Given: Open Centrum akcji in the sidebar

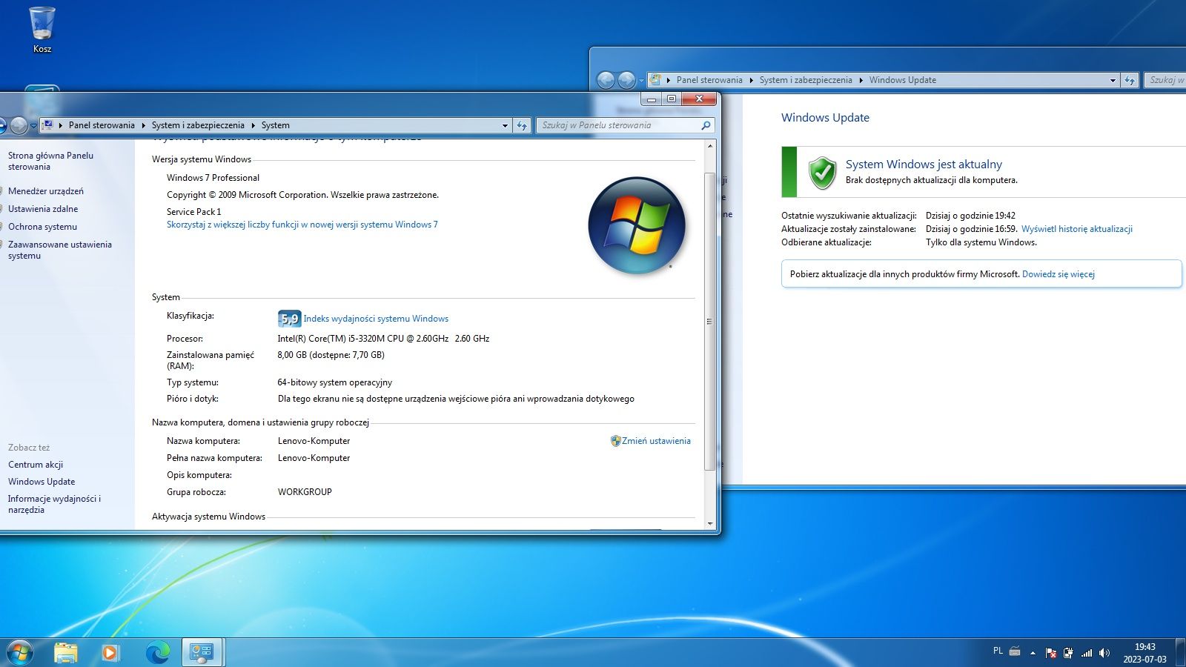Looking at the screenshot, I should click(x=36, y=465).
